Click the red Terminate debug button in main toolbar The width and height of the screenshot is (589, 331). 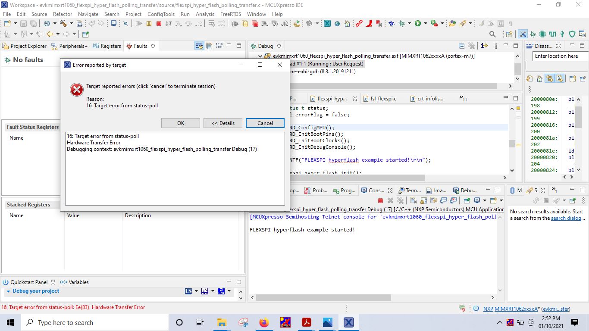tap(159, 24)
